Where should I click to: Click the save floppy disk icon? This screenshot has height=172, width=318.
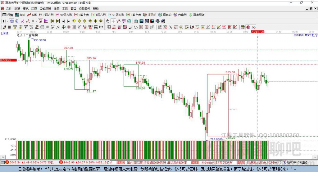(152, 21)
